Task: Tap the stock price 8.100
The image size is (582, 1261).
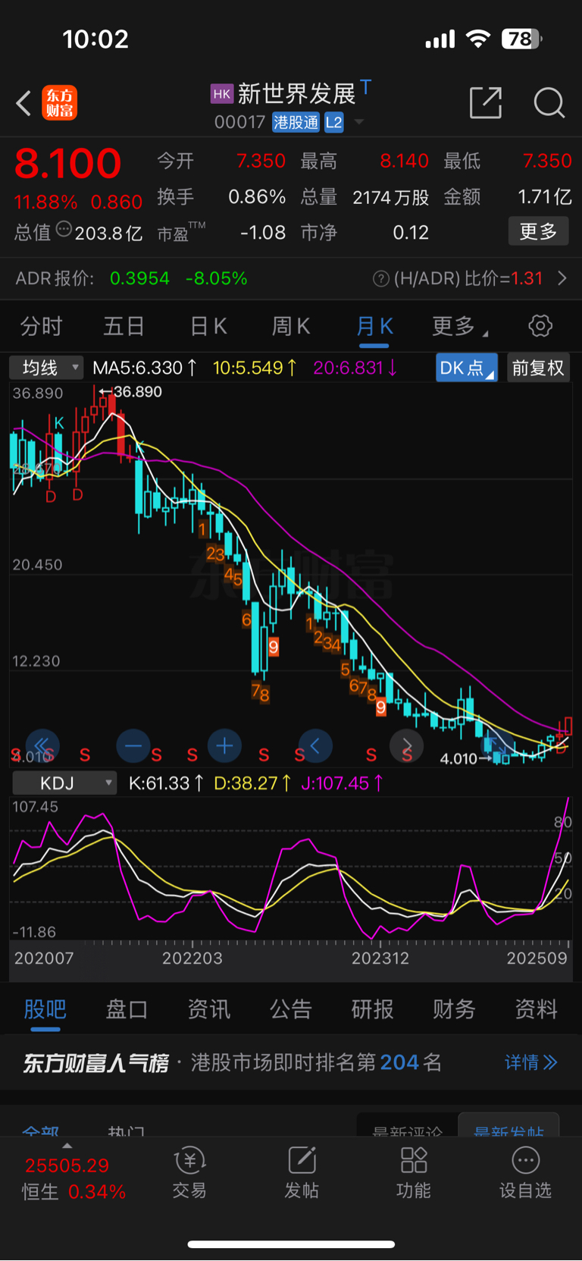Action: coord(68,163)
